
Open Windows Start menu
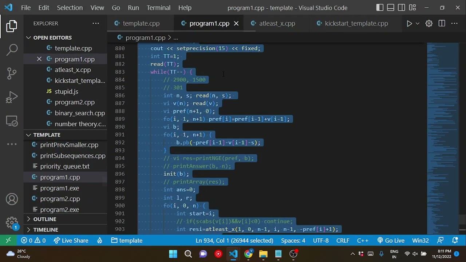173,254
